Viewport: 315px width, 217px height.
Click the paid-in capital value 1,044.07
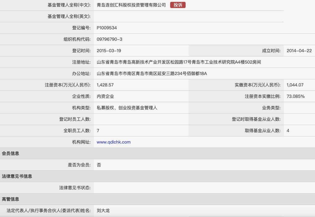pos(295,85)
